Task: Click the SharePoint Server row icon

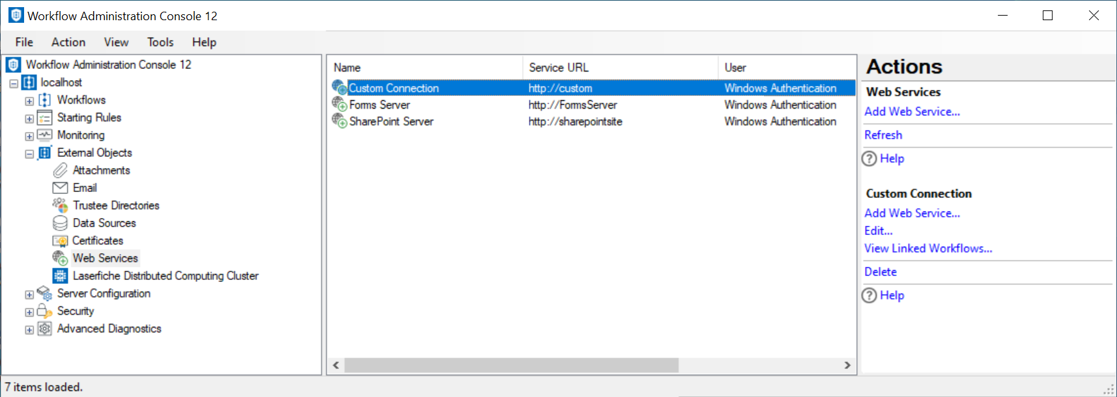Action: pos(339,121)
